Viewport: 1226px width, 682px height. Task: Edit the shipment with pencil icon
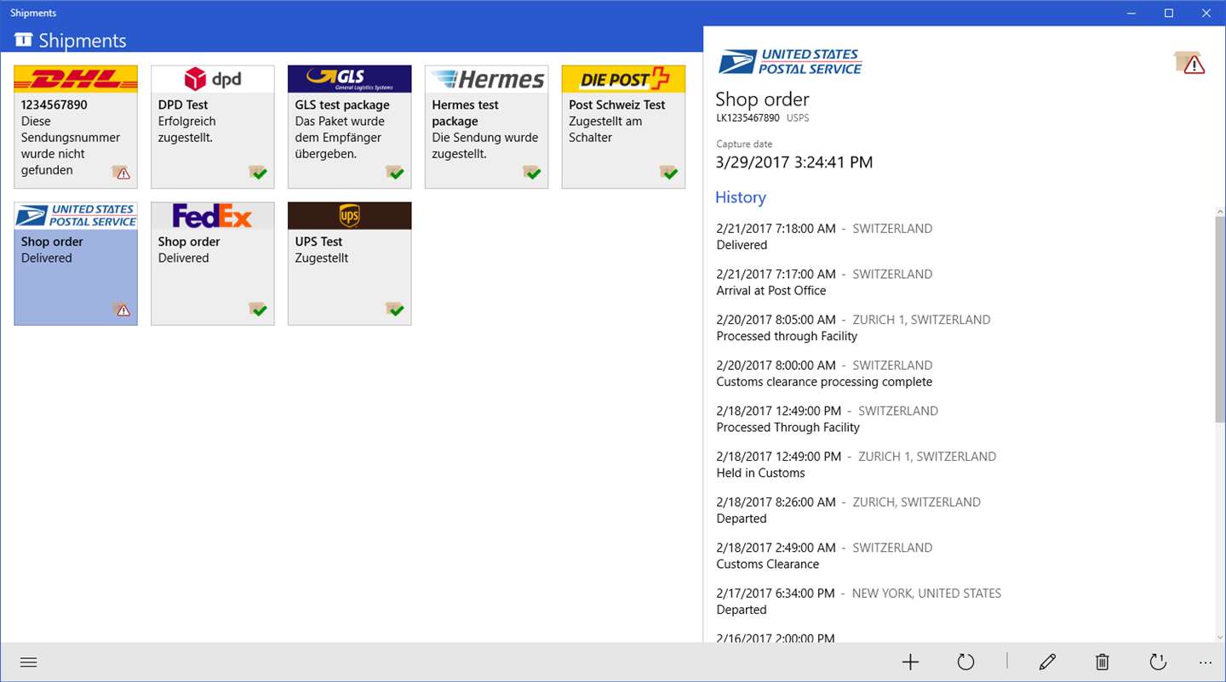click(x=1047, y=662)
